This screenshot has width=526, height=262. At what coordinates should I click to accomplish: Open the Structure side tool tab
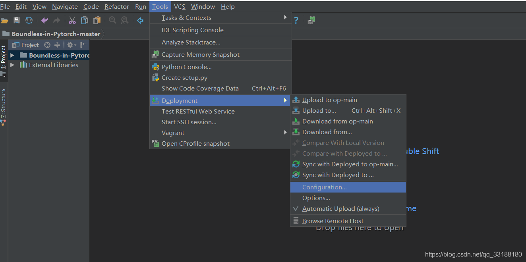point(4,104)
